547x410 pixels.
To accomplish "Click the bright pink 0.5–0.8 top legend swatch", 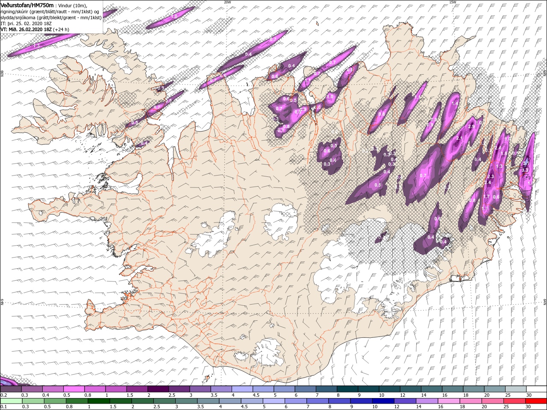I will 74,389.
